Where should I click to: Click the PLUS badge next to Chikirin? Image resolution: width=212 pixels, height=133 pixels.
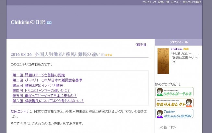pos(186,49)
